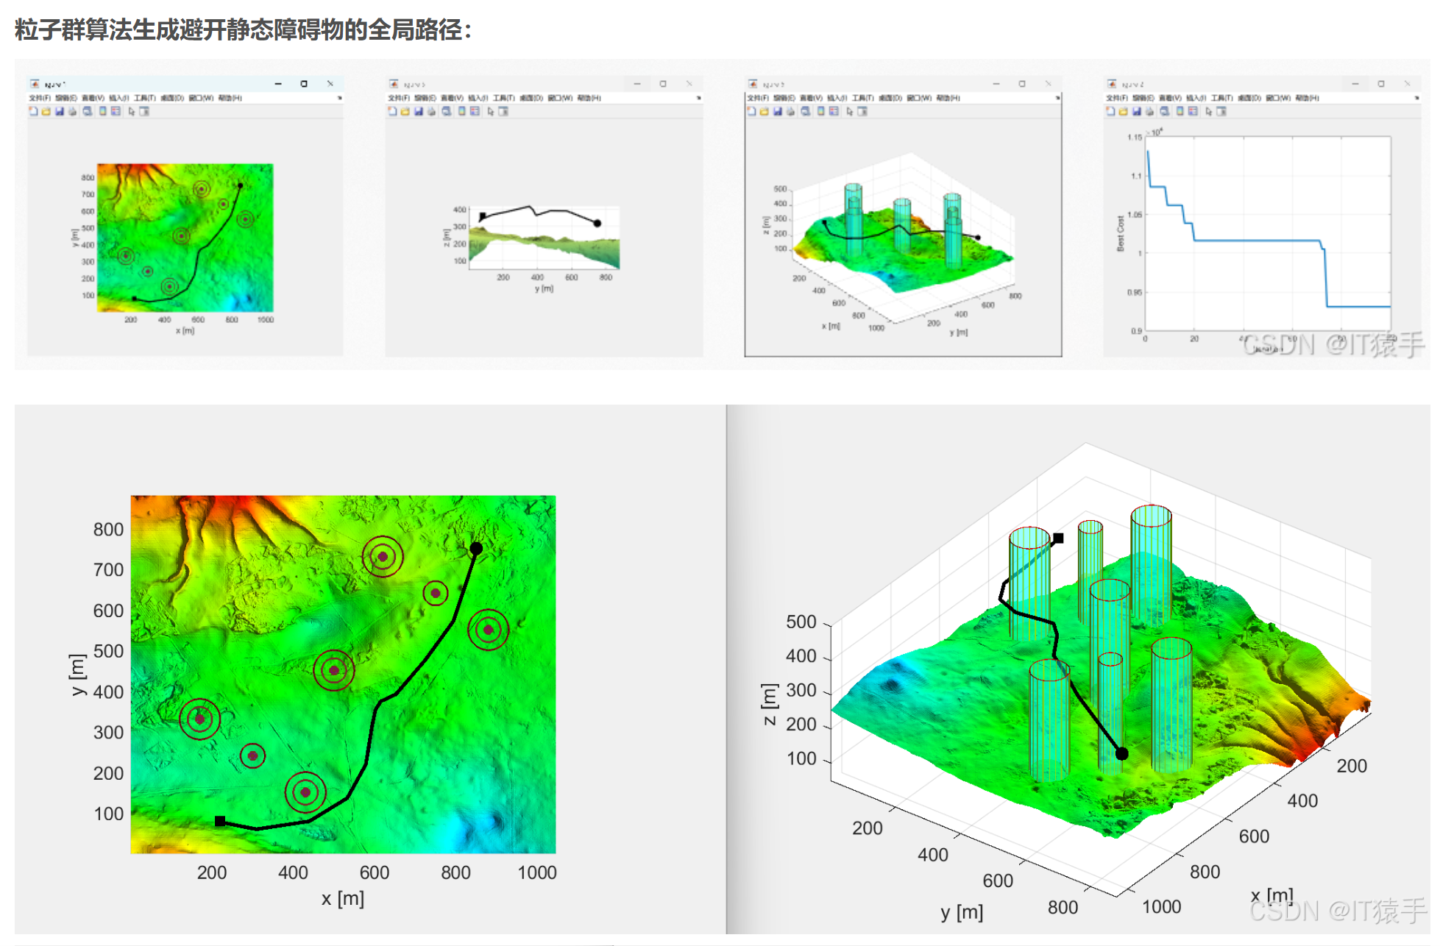This screenshot has width=1440, height=946.
Task: Click dock arrow right of 3D terrain window's menu bar
Action: pos(1057,98)
